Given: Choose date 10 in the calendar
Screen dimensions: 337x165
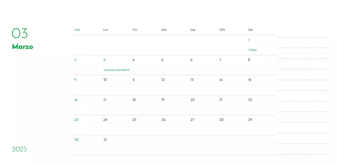Looking at the screenshot, I should (x=105, y=80).
